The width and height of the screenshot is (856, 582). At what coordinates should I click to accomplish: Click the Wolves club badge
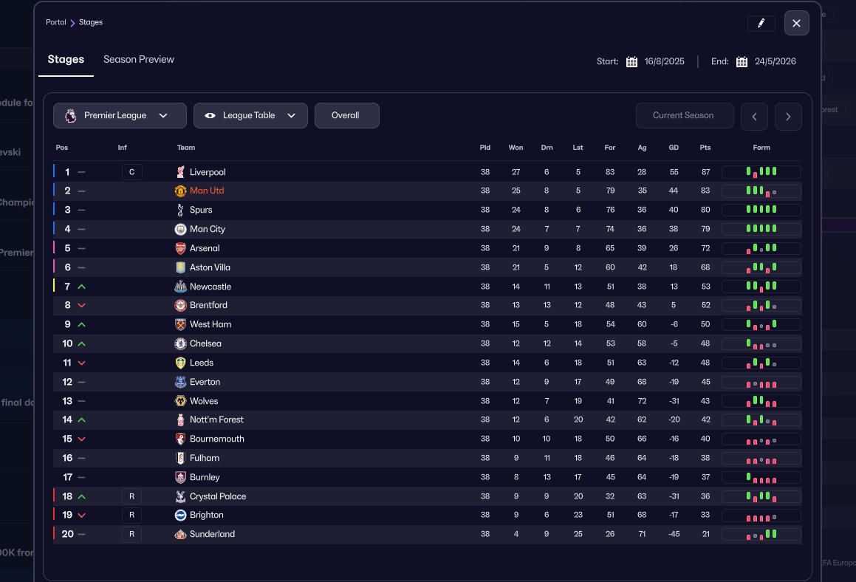point(180,401)
